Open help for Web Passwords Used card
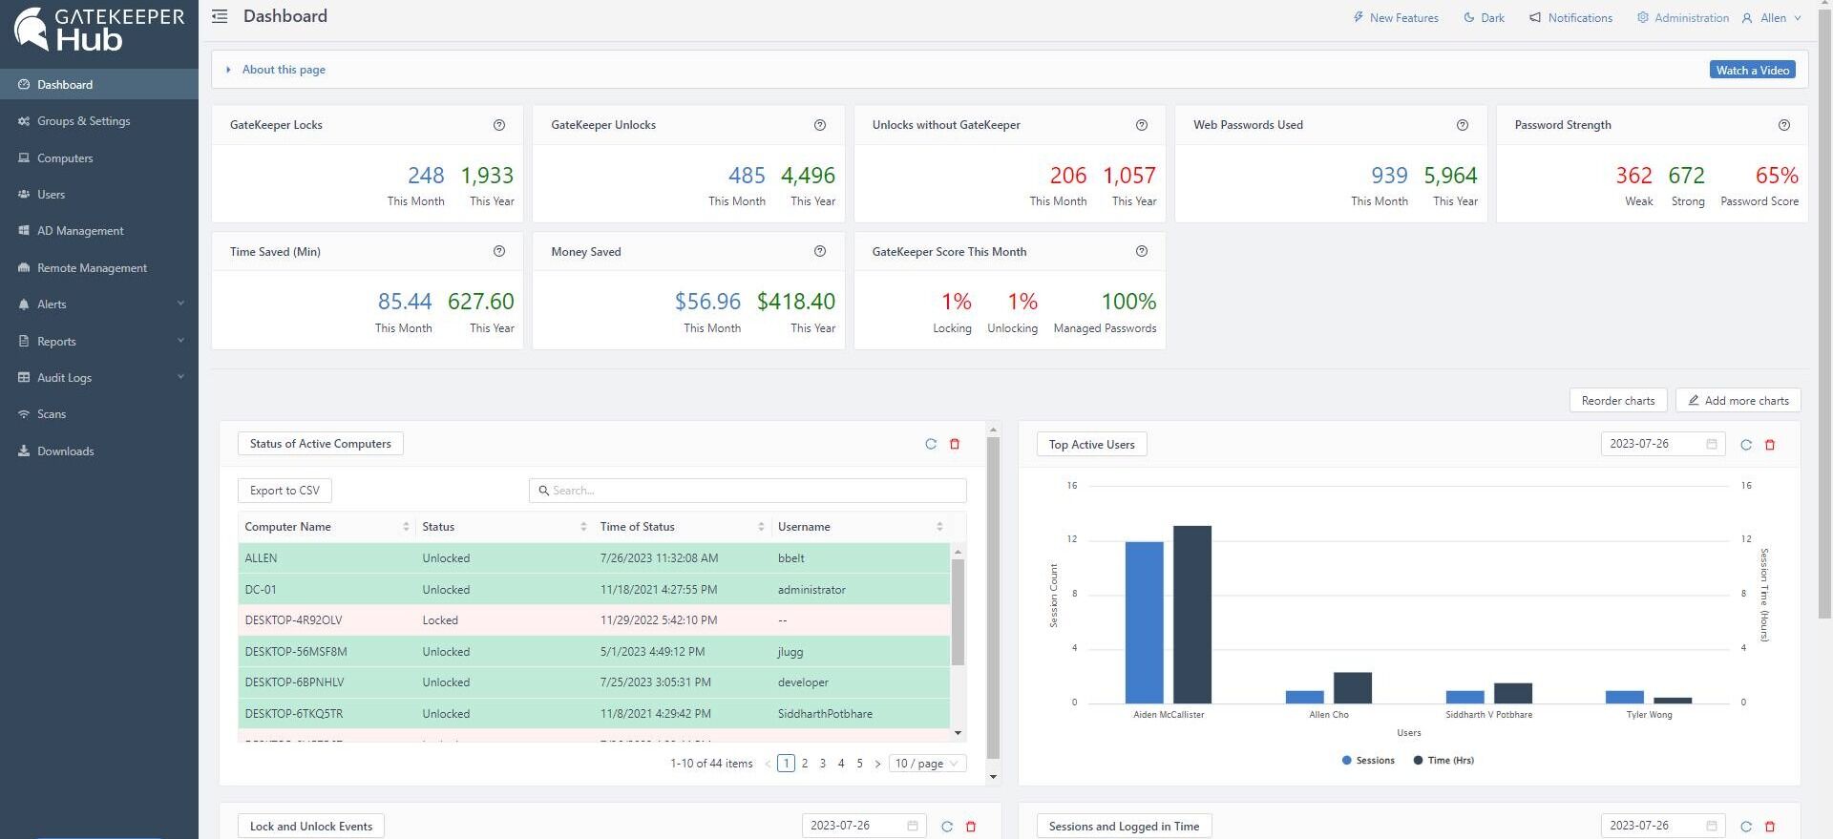The width and height of the screenshot is (1833, 839). [1463, 125]
